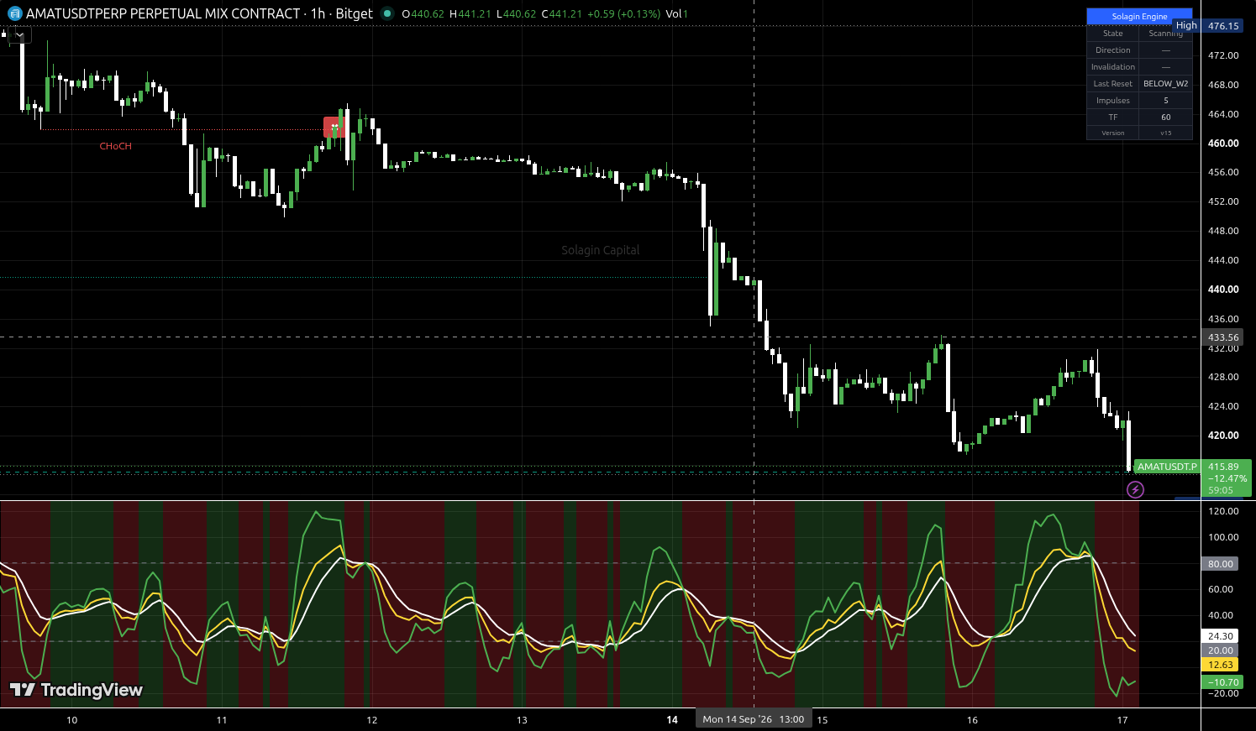
Task: Click the BELOW_W2 Last Reset value
Action: (x=1165, y=84)
